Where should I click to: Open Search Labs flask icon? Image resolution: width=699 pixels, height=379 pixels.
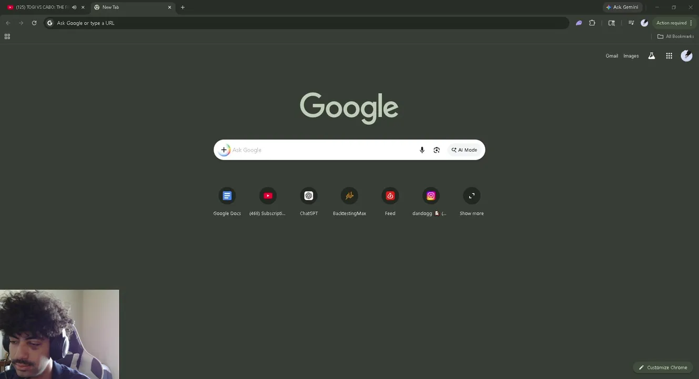point(652,56)
